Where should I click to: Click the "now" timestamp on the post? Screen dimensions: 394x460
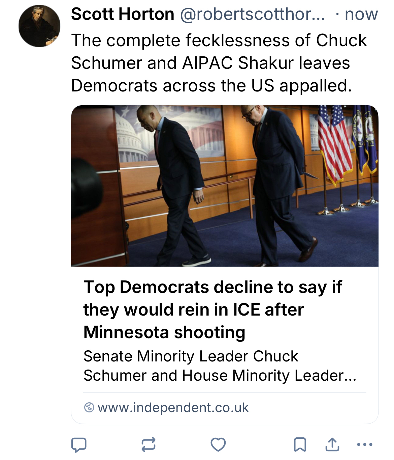361,14
